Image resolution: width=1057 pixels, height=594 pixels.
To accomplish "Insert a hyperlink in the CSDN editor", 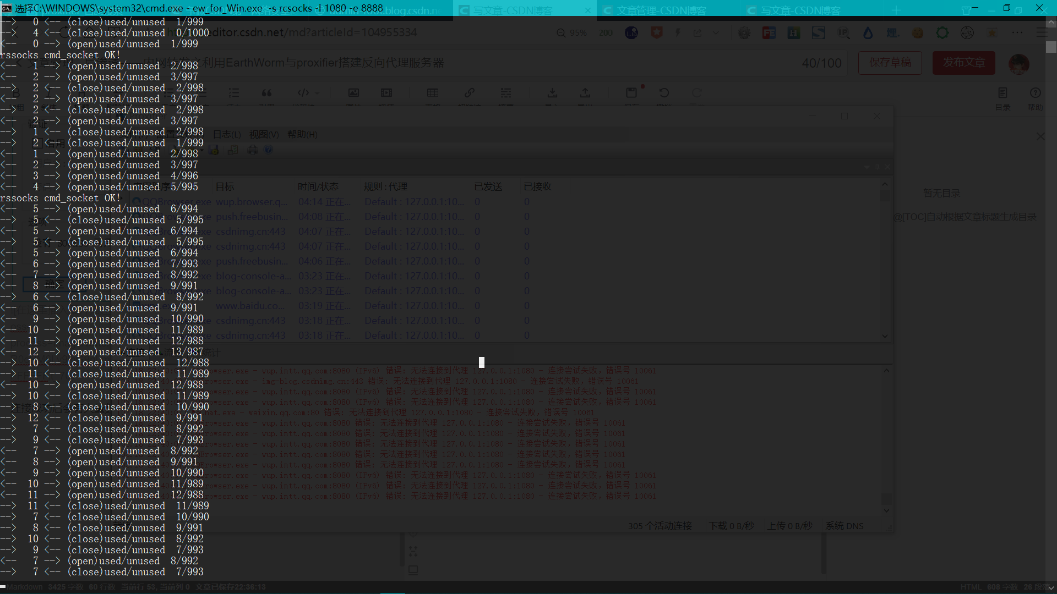I will [469, 93].
